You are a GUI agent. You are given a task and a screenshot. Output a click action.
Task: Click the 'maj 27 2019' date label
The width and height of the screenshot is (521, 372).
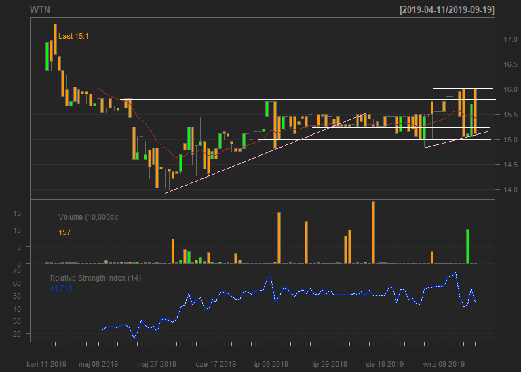157,364
